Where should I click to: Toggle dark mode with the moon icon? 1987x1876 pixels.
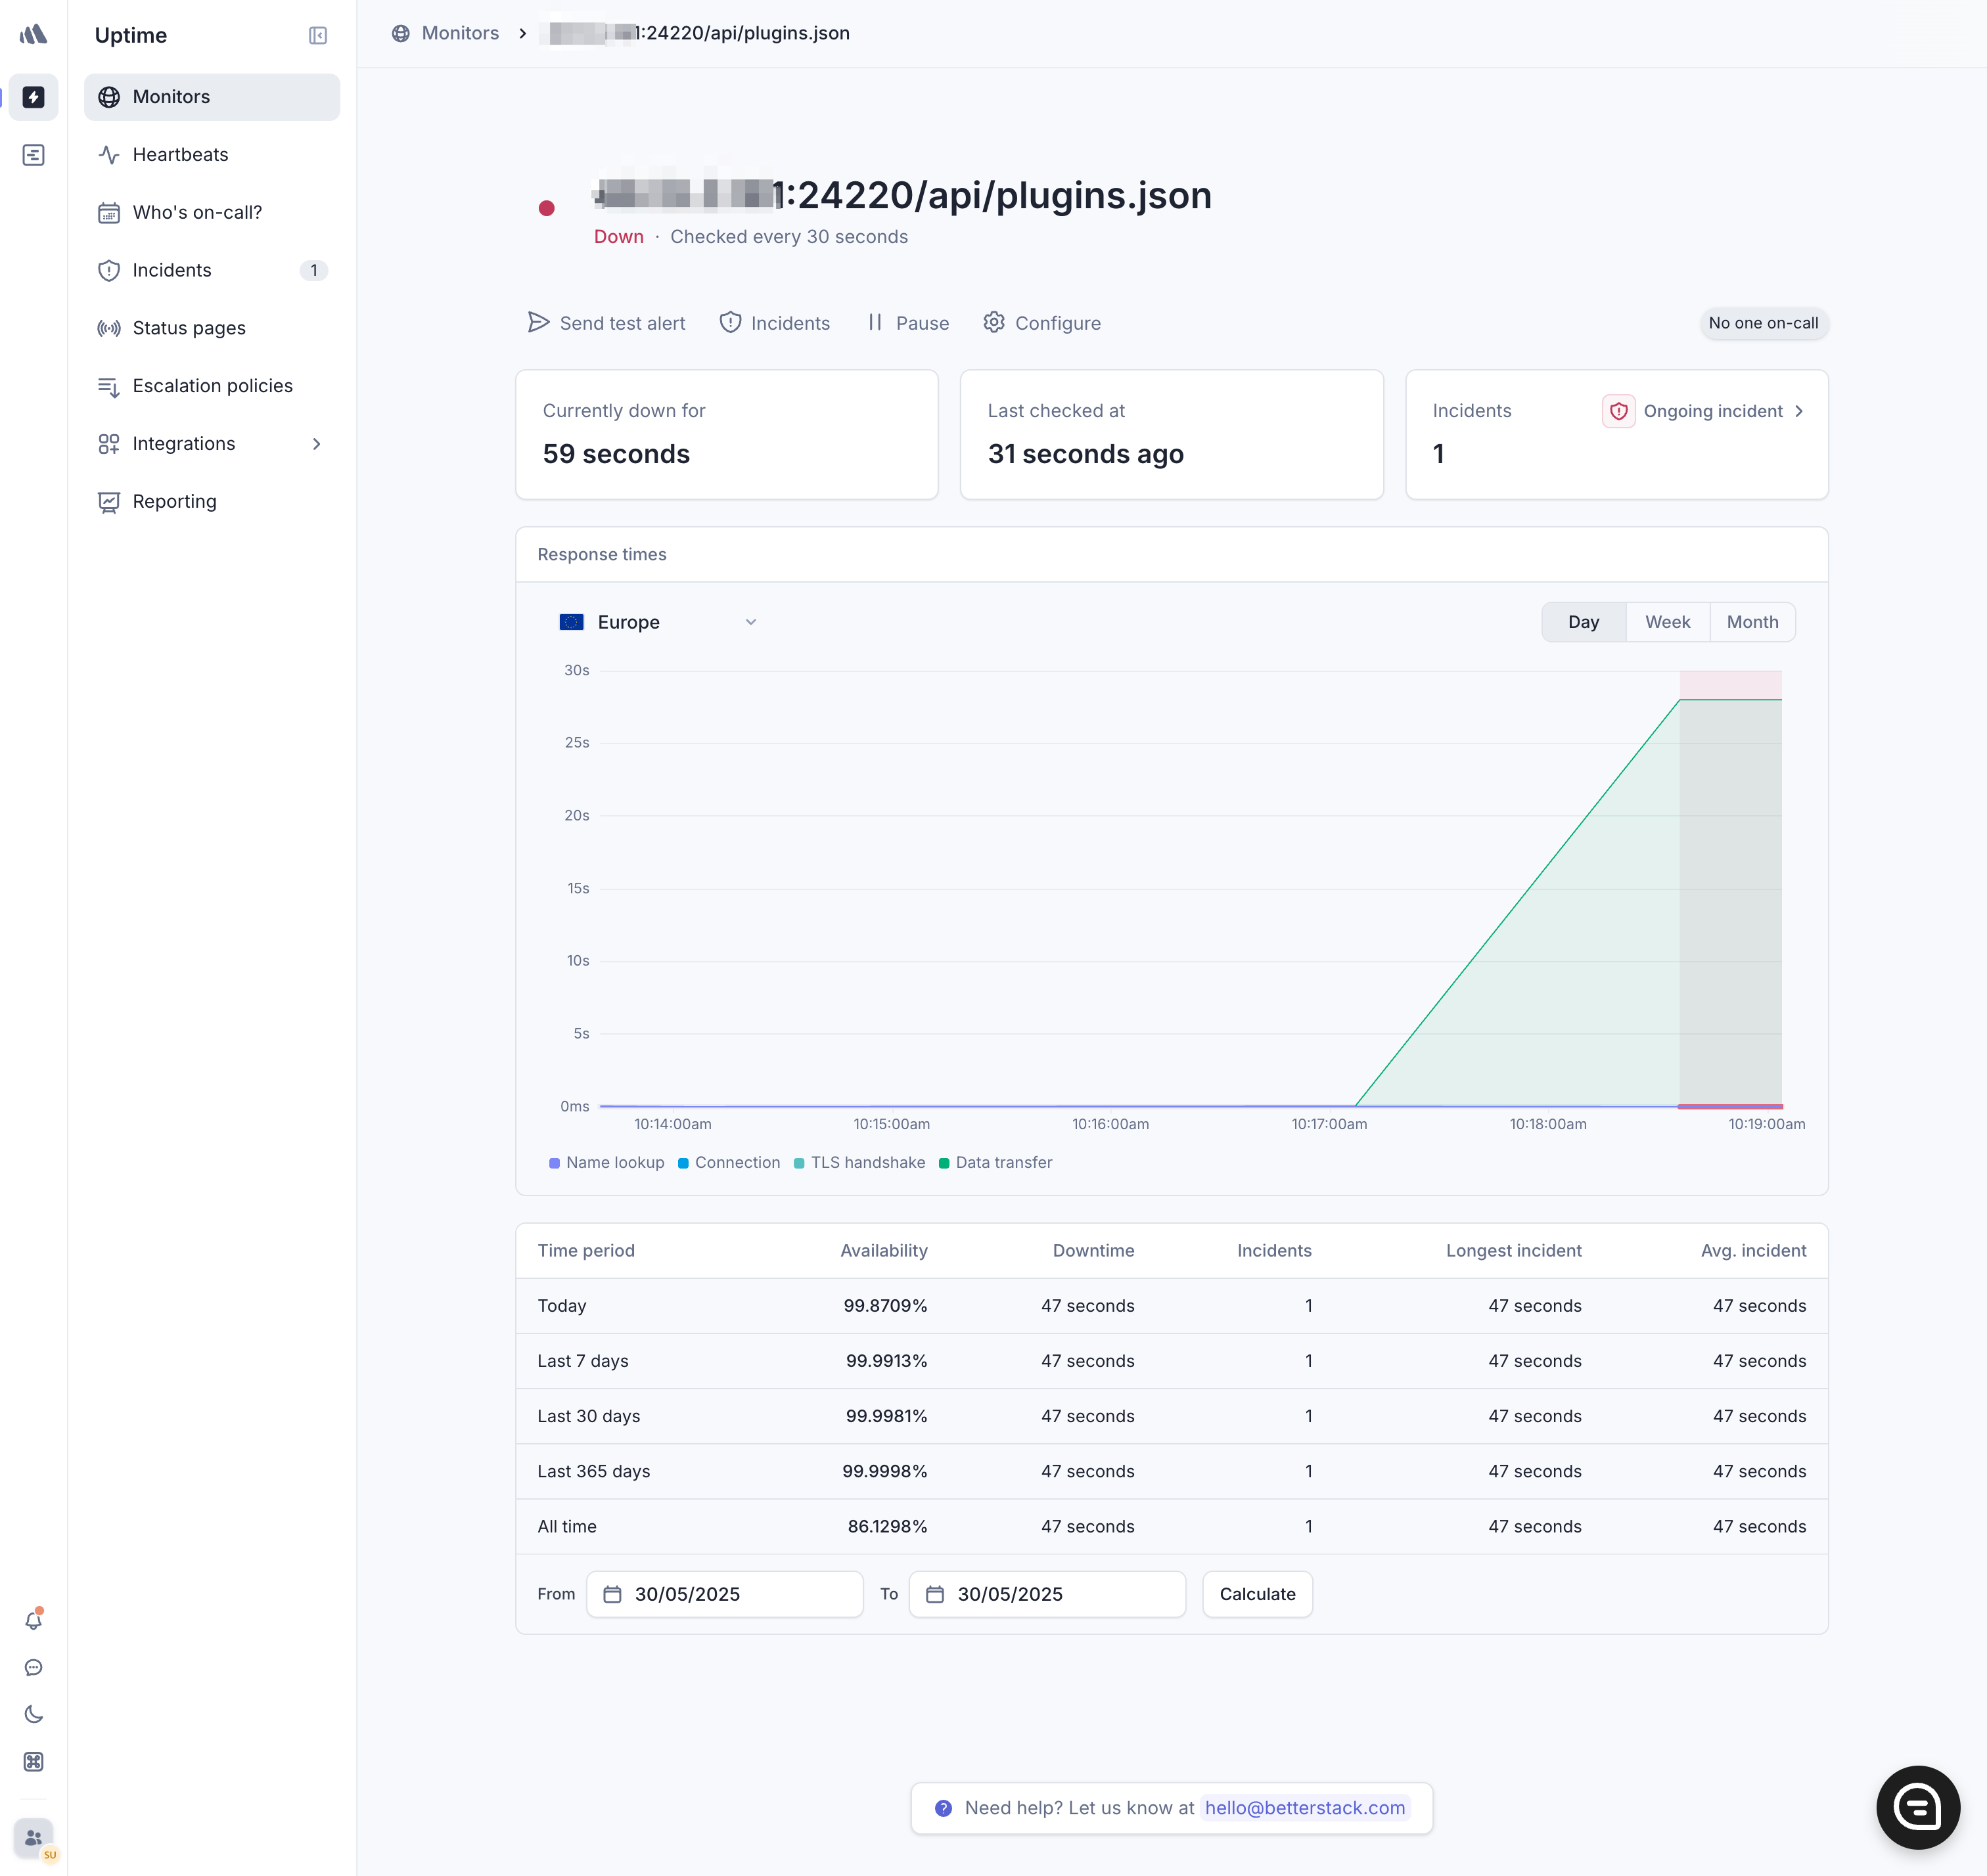pos(33,1714)
